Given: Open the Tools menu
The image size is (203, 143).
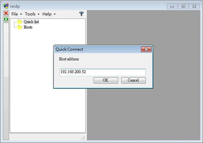Looking at the screenshot, I should [30, 14].
